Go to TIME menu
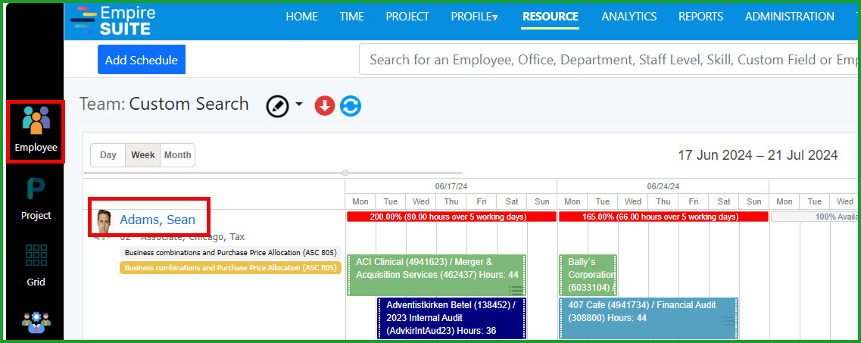 351,17
